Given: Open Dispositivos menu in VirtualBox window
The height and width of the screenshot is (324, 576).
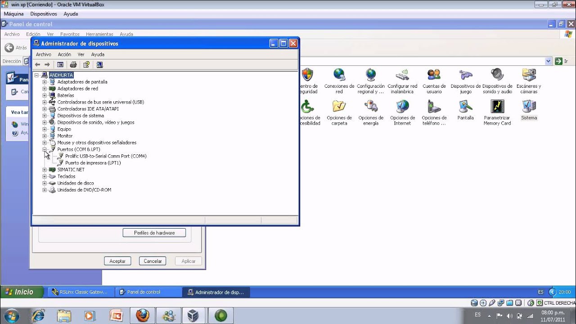Looking at the screenshot, I should (44, 14).
